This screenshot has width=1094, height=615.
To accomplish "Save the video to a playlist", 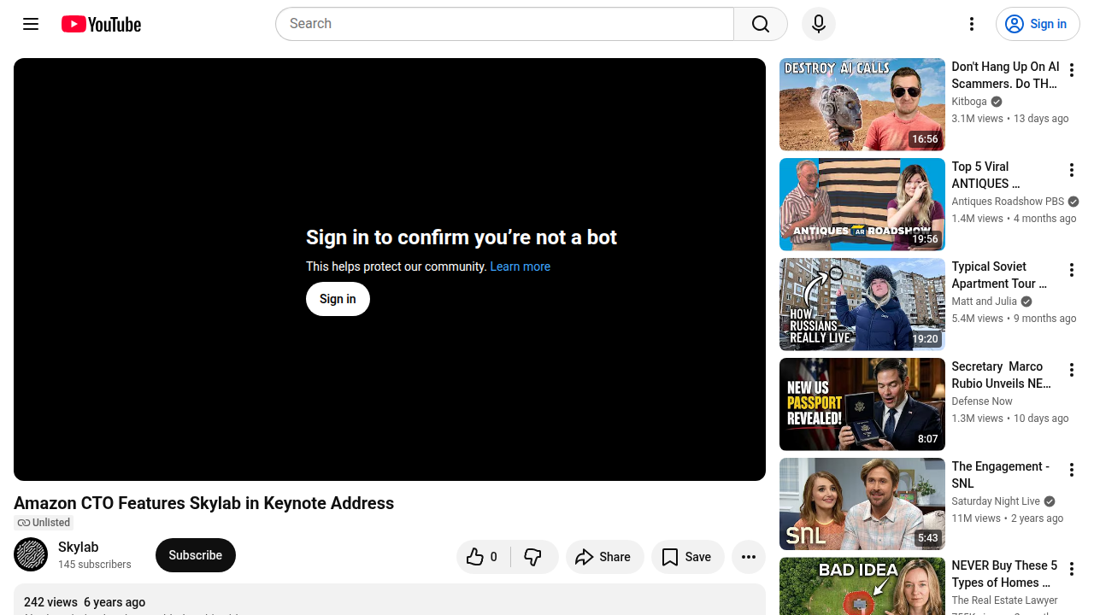I will pyautogui.click(x=687, y=557).
